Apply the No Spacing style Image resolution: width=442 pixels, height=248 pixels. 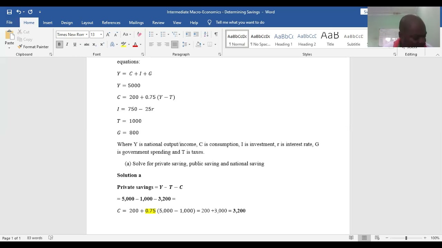click(260, 39)
